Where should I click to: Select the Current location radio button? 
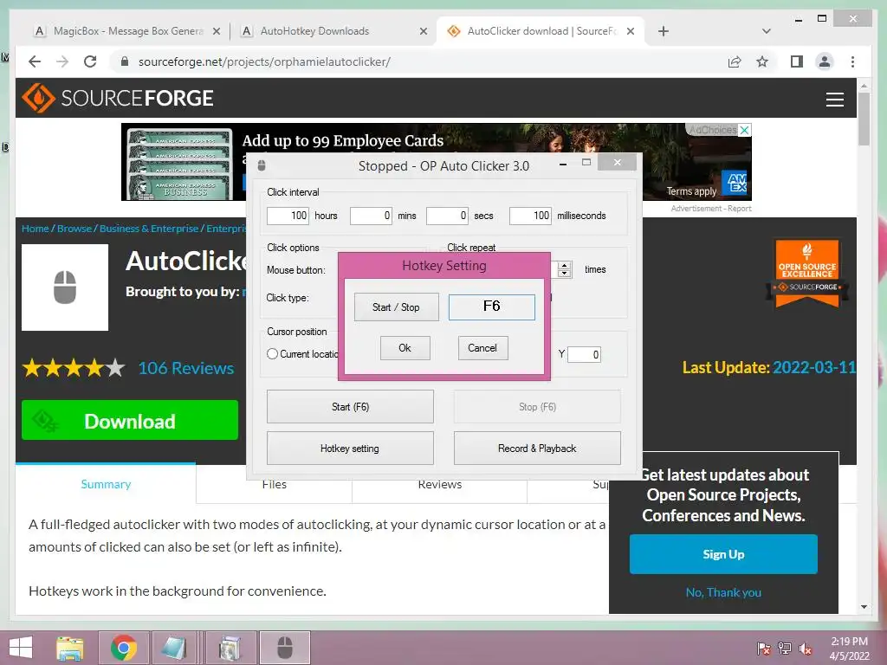coord(272,354)
